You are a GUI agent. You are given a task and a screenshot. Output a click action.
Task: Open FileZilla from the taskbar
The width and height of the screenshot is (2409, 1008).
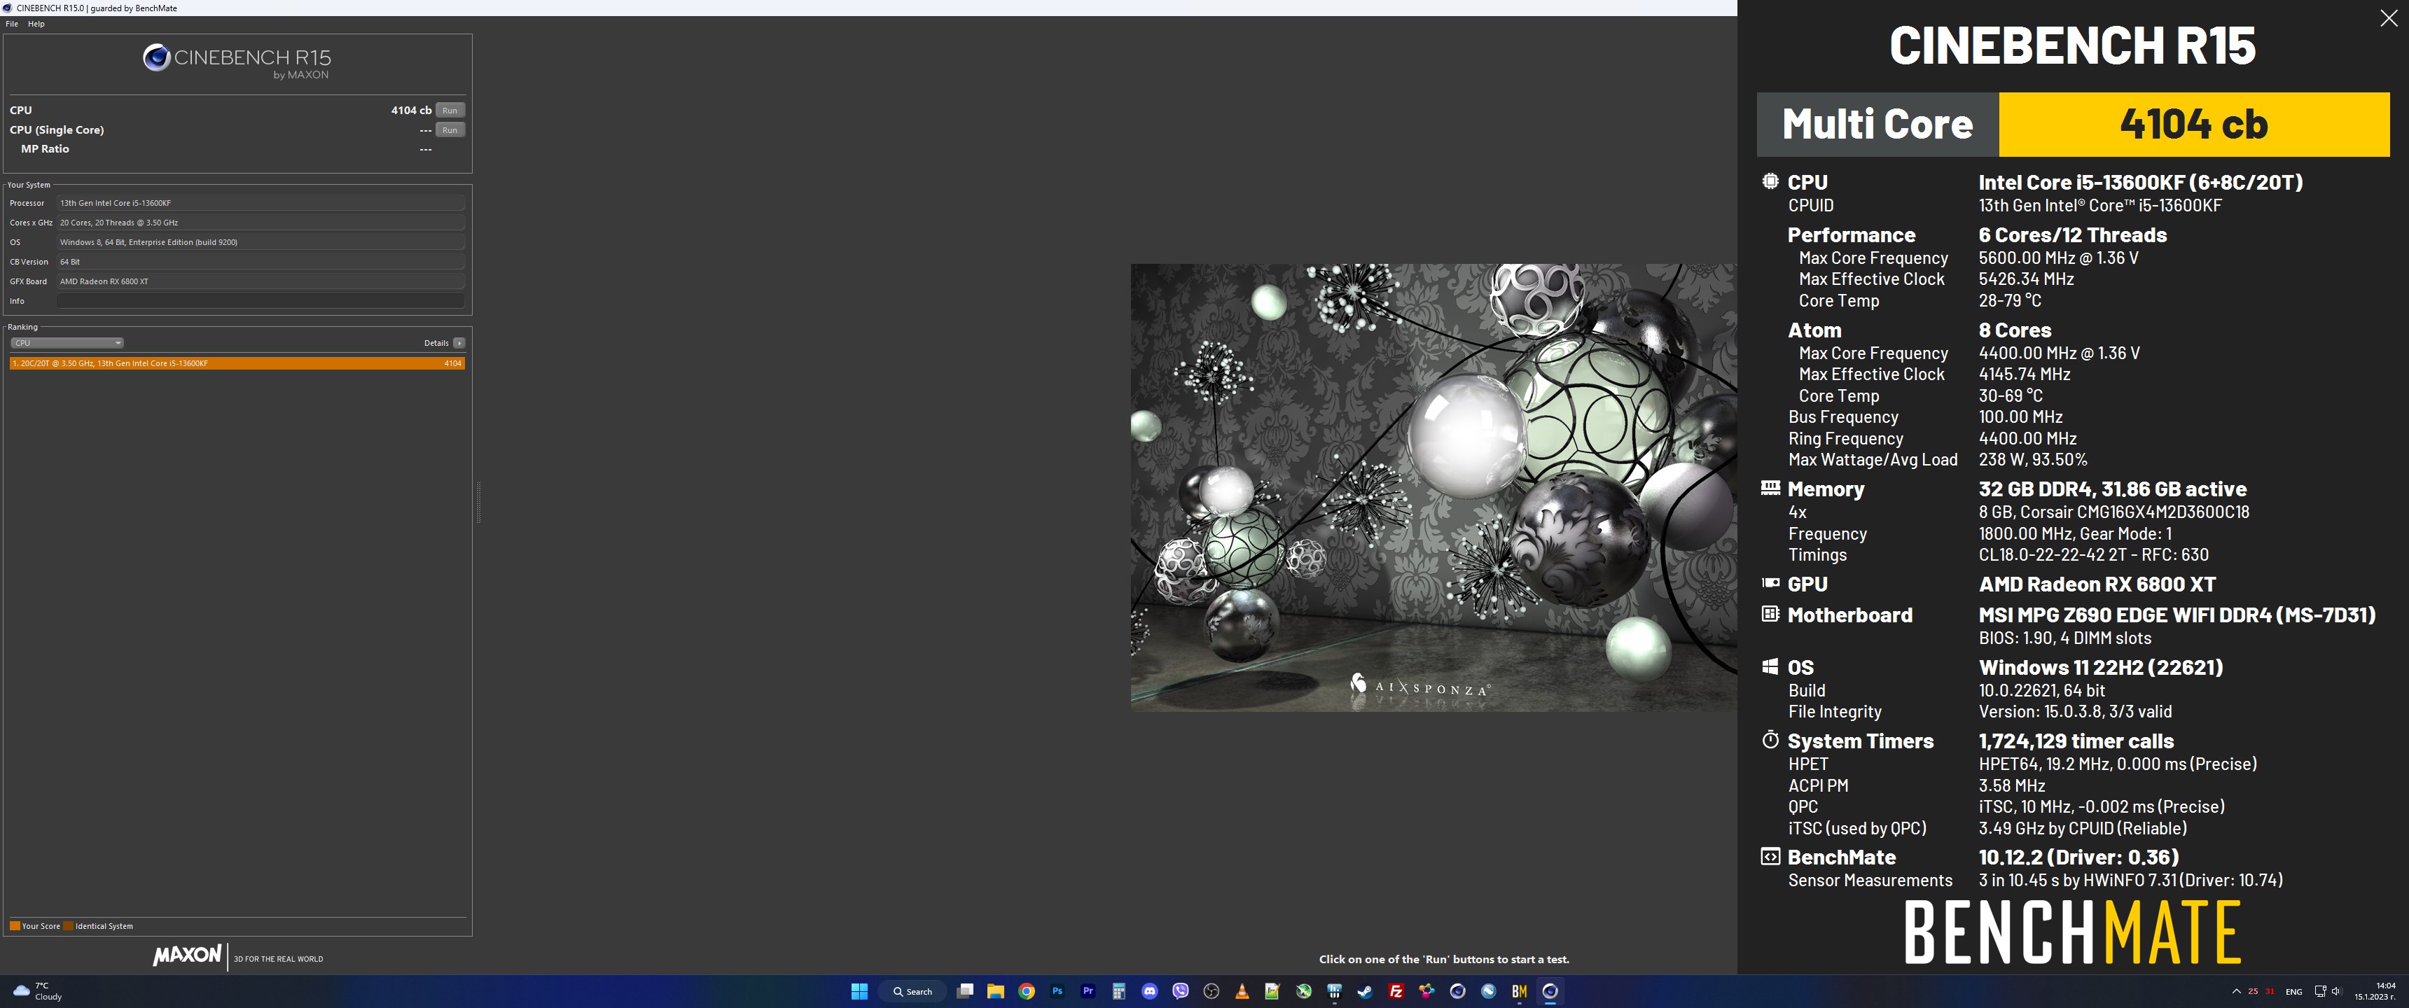pos(1396,991)
